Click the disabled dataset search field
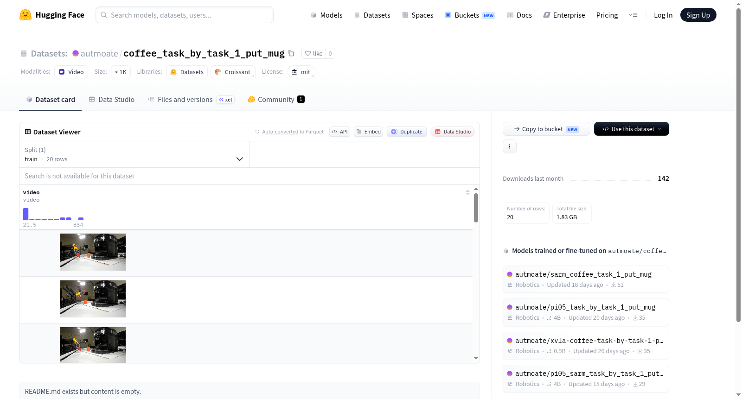Screen dimensions: 742x399 249,176
